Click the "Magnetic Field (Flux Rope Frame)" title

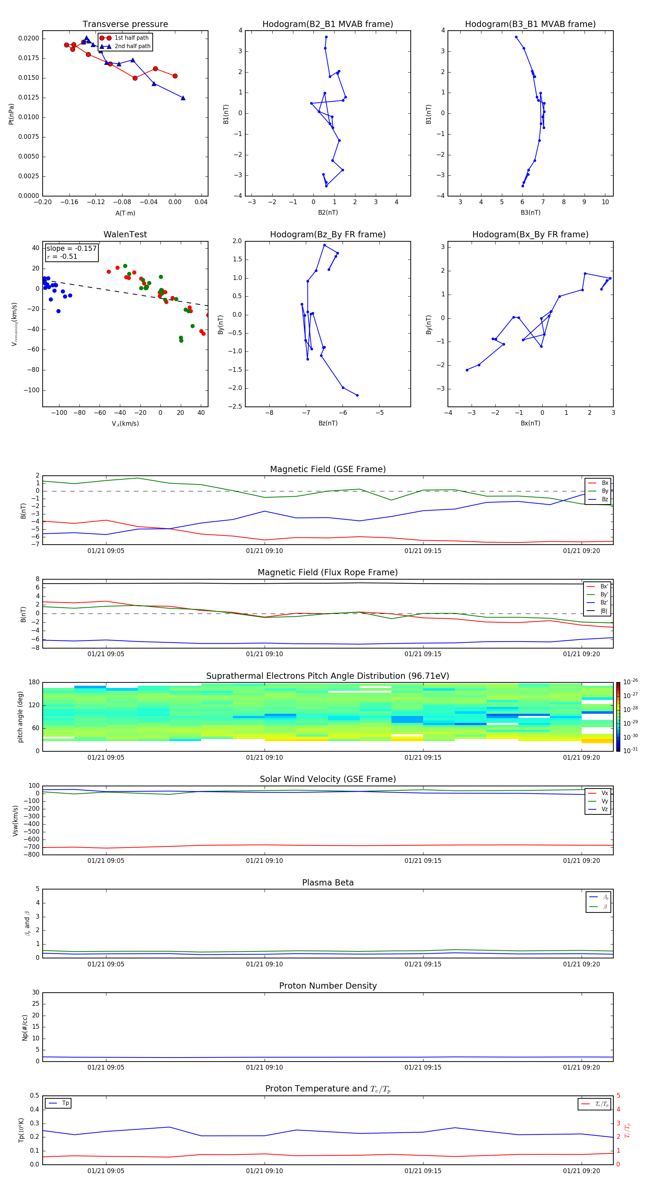point(328,573)
